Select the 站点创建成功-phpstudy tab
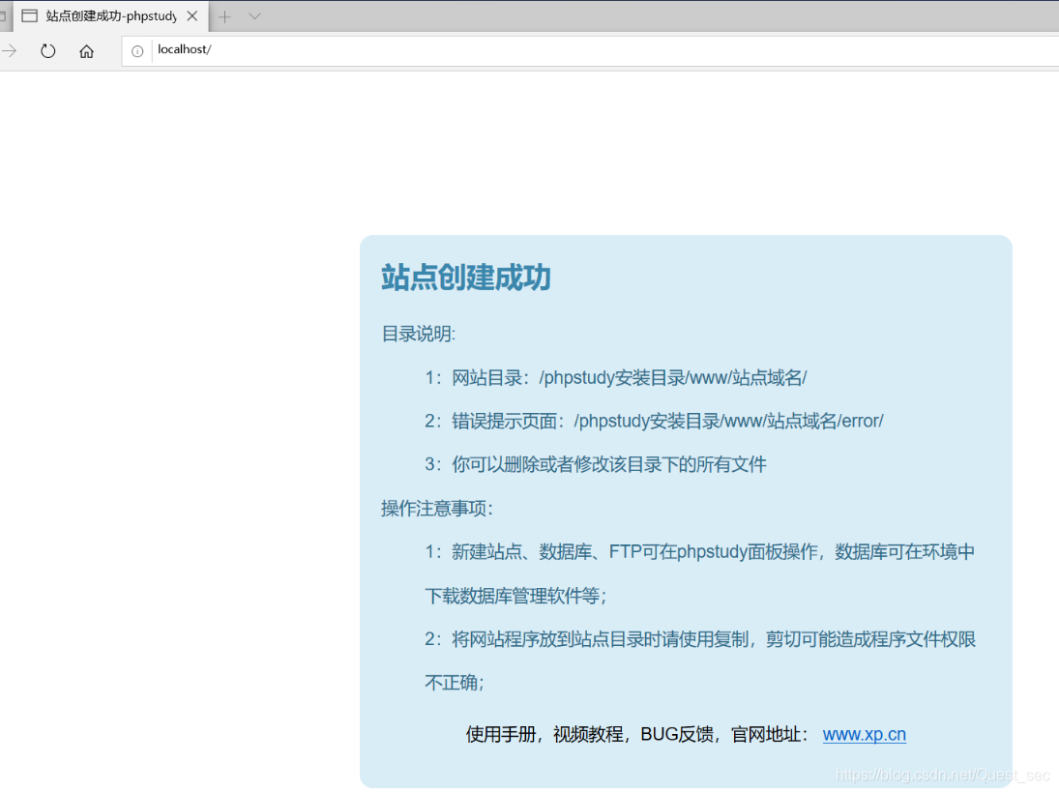The height and width of the screenshot is (793, 1059). click(110, 16)
